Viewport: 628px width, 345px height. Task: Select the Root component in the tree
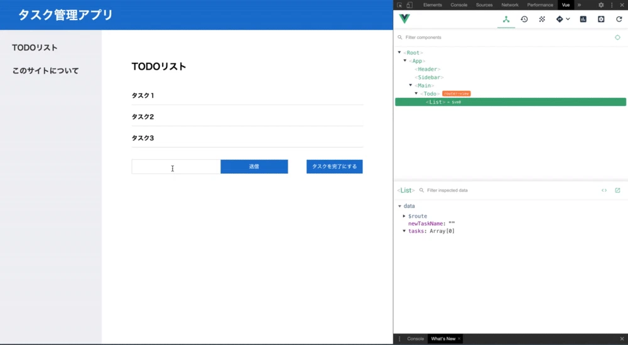[413, 53]
